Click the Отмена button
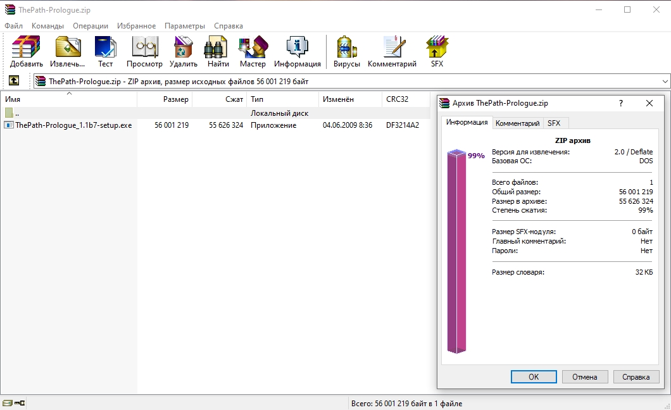This screenshot has width=671, height=410. tap(584, 376)
